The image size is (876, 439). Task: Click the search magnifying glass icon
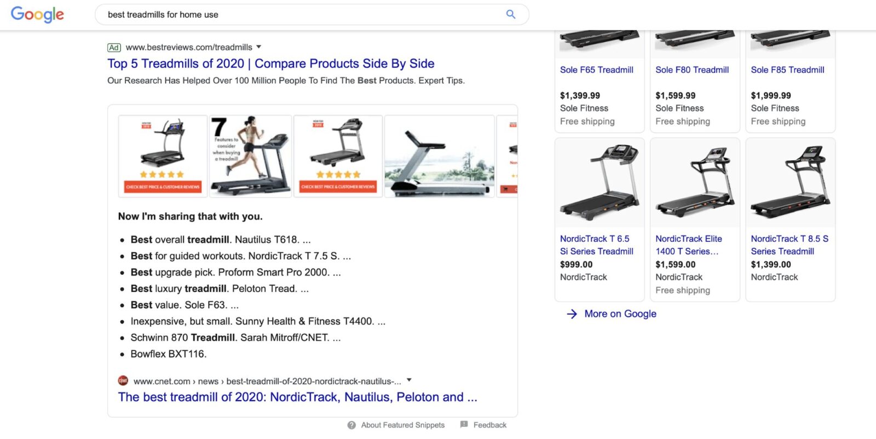tap(510, 15)
